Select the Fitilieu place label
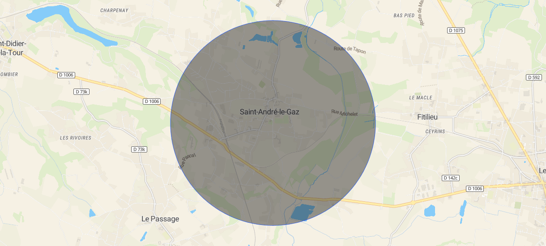The height and width of the screenshot is (246, 546). 427,117
